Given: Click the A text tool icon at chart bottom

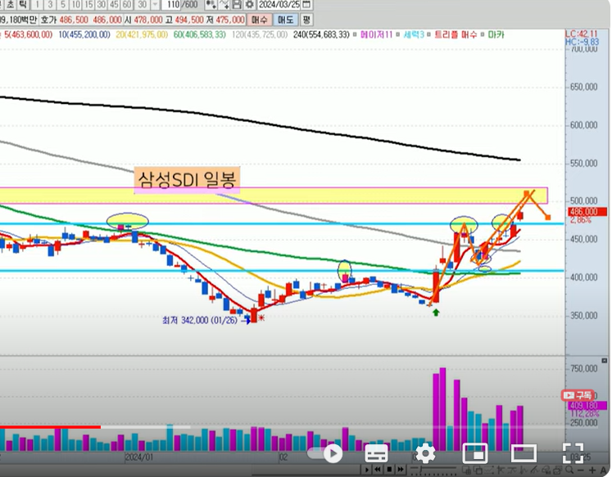Looking at the screenshot, I should (603, 470).
